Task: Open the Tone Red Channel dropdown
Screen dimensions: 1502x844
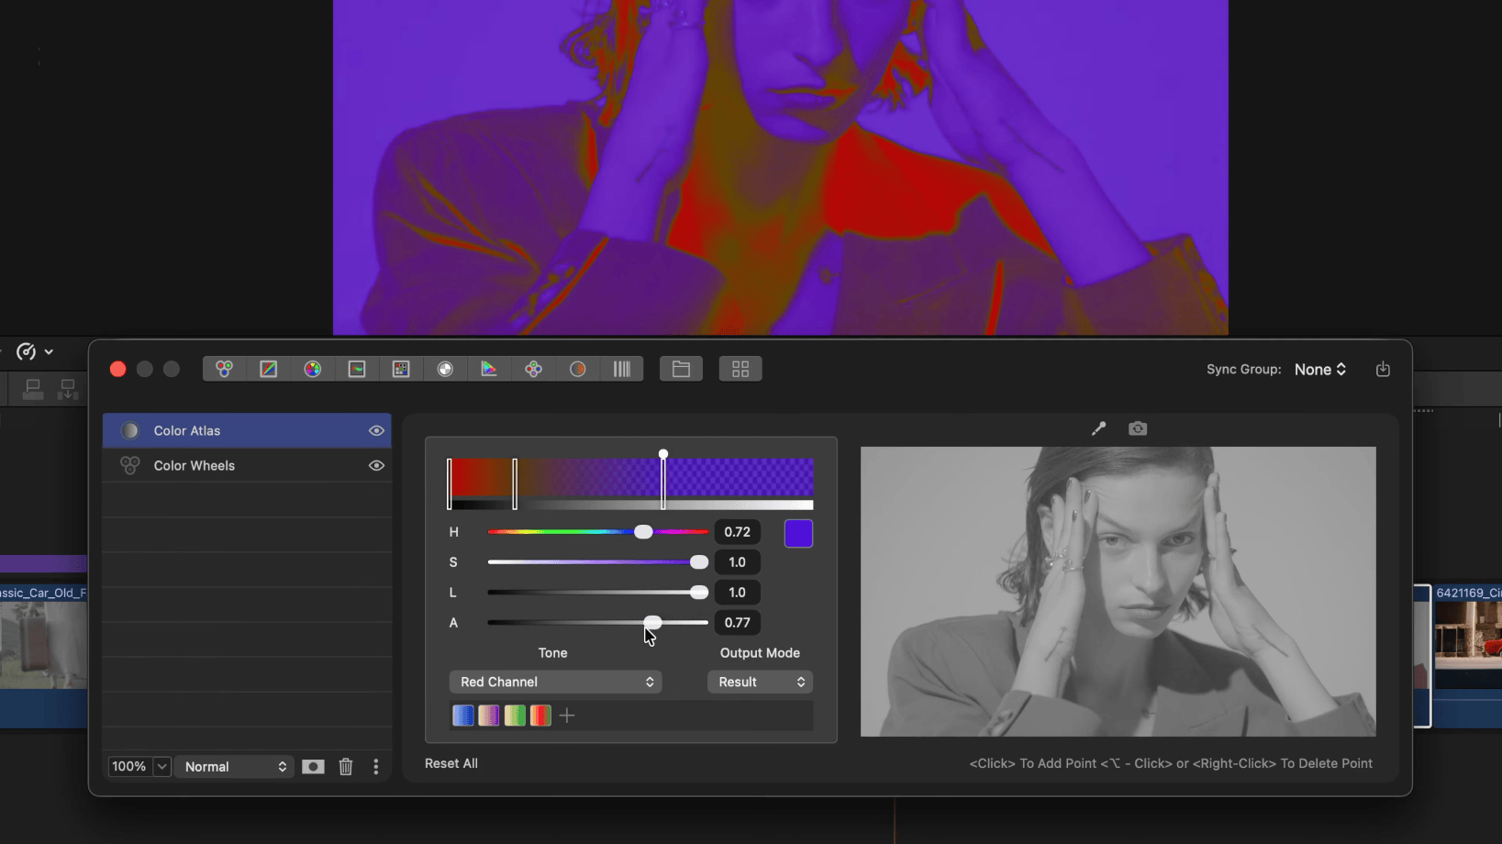Action: pos(555,682)
